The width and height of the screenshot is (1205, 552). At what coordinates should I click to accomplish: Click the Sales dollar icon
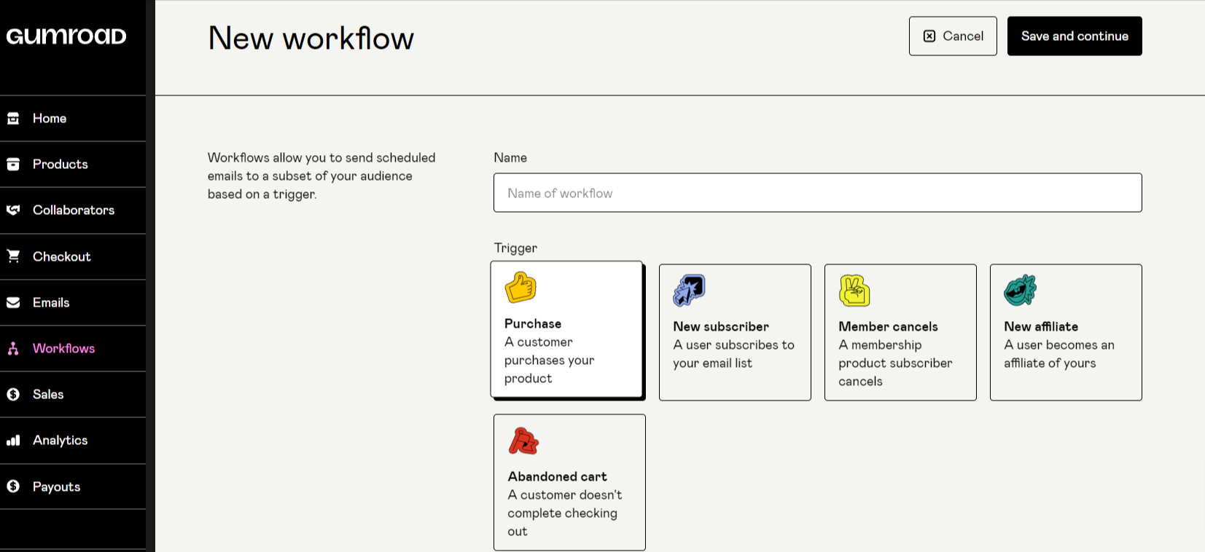click(13, 395)
